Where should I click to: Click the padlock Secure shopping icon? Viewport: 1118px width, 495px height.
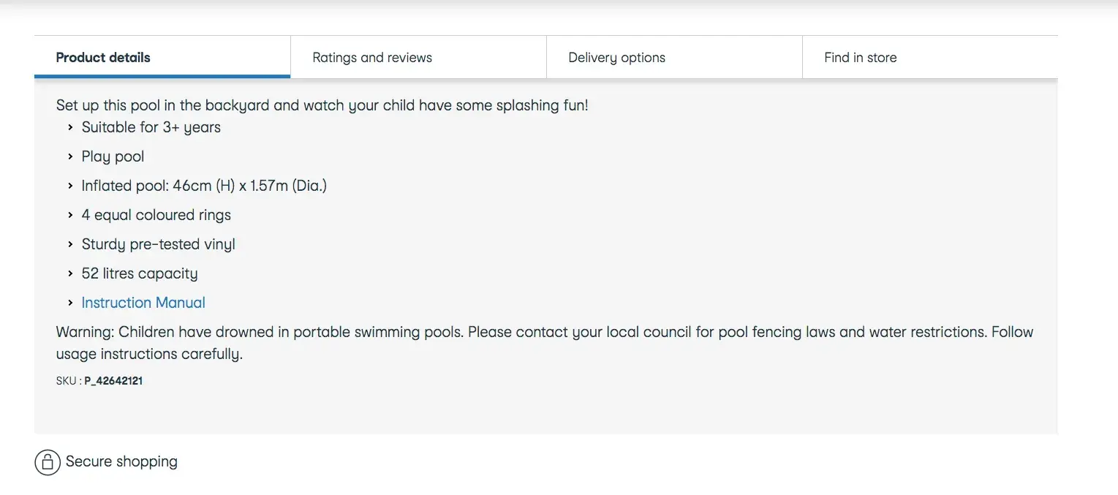click(48, 462)
